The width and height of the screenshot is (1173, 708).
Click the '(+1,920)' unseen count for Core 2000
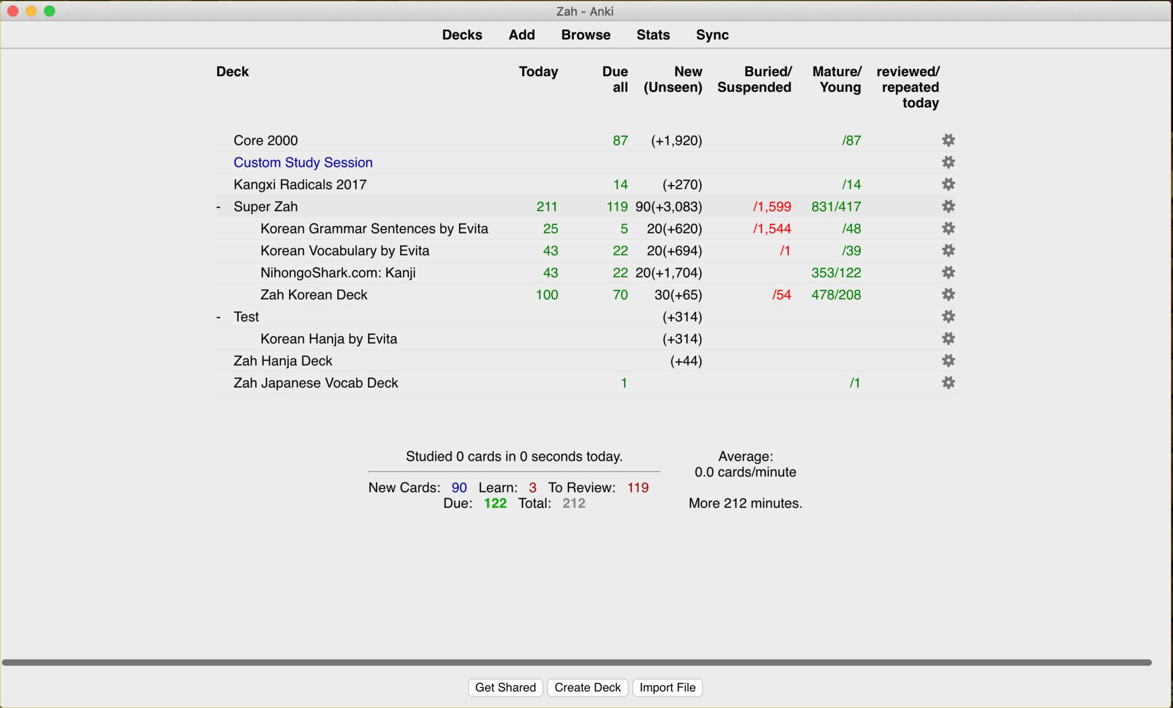(676, 141)
